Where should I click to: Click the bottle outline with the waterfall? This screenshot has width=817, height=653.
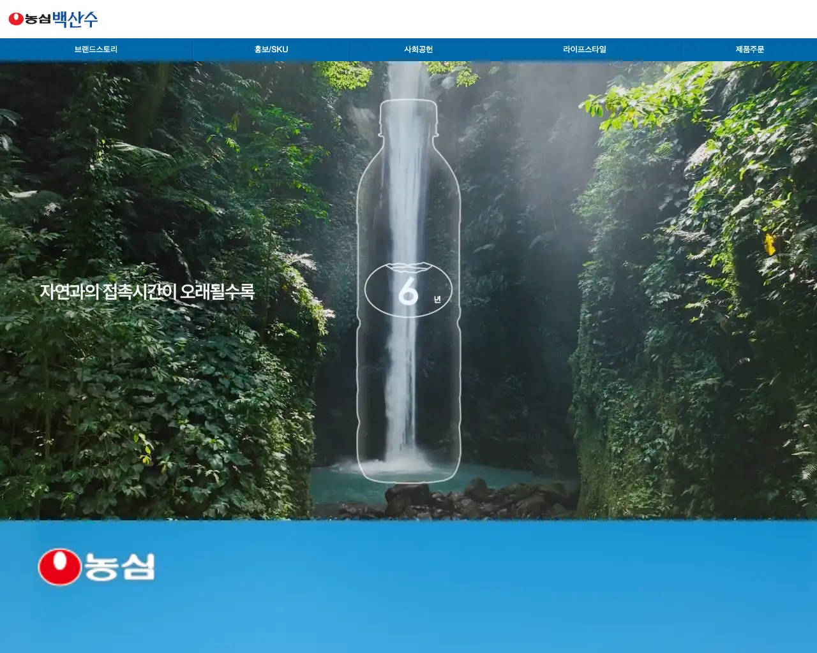[x=408, y=291]
